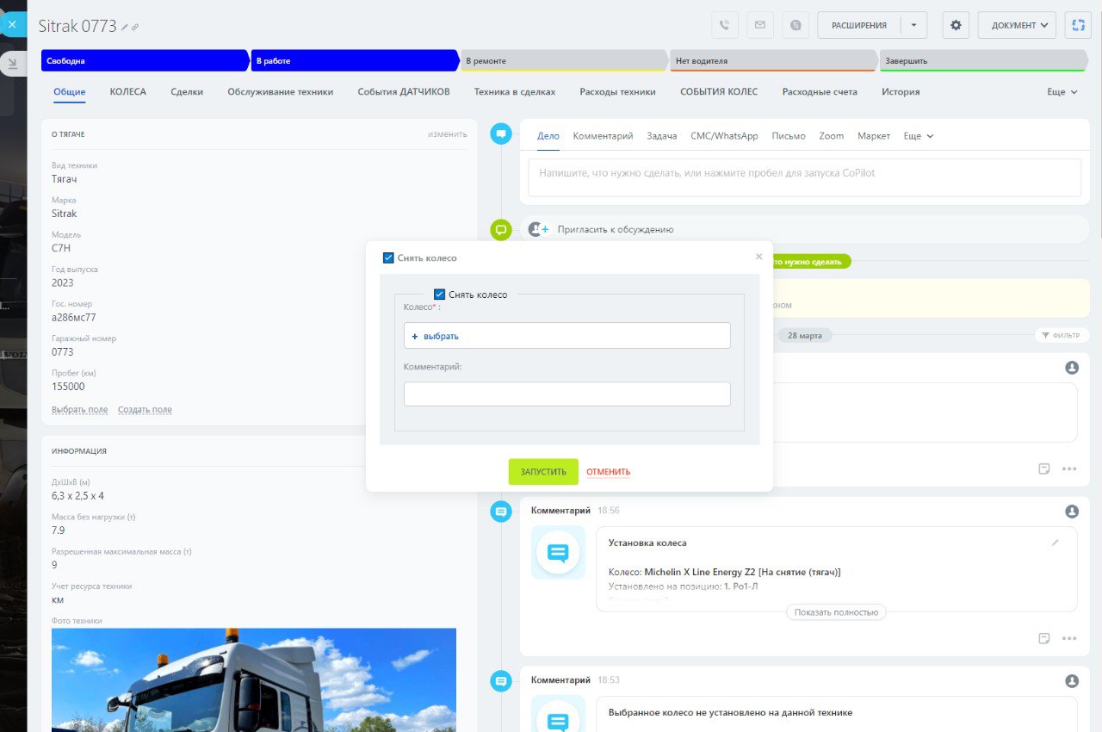Select the Задача activity tab

(x=661, y=136)
